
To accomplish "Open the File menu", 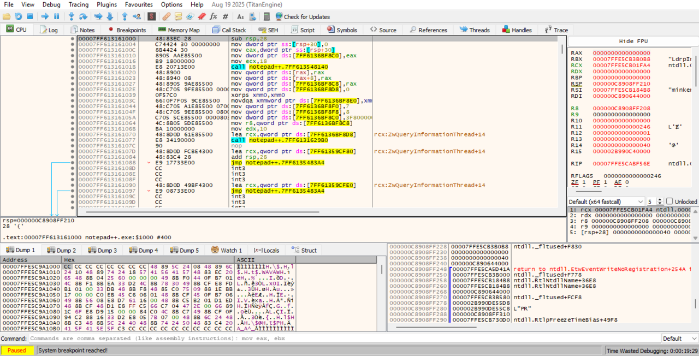I will [9, 4].
